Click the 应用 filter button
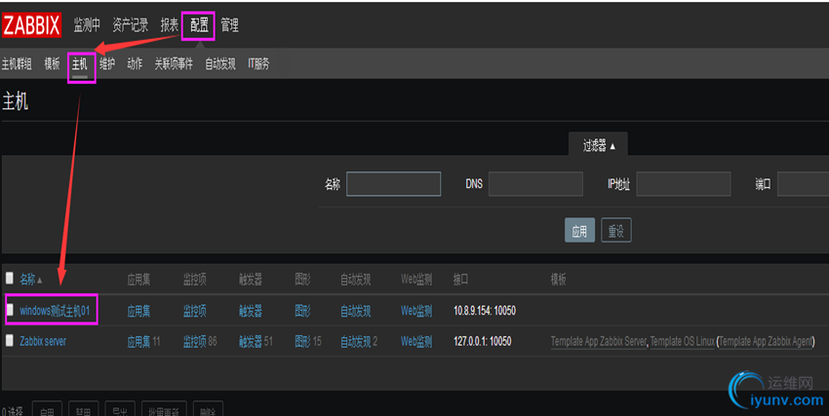This screenshot has height=416, width=829. tap(579, 231)
